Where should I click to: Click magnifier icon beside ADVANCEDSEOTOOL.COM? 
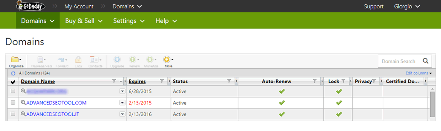23,103
